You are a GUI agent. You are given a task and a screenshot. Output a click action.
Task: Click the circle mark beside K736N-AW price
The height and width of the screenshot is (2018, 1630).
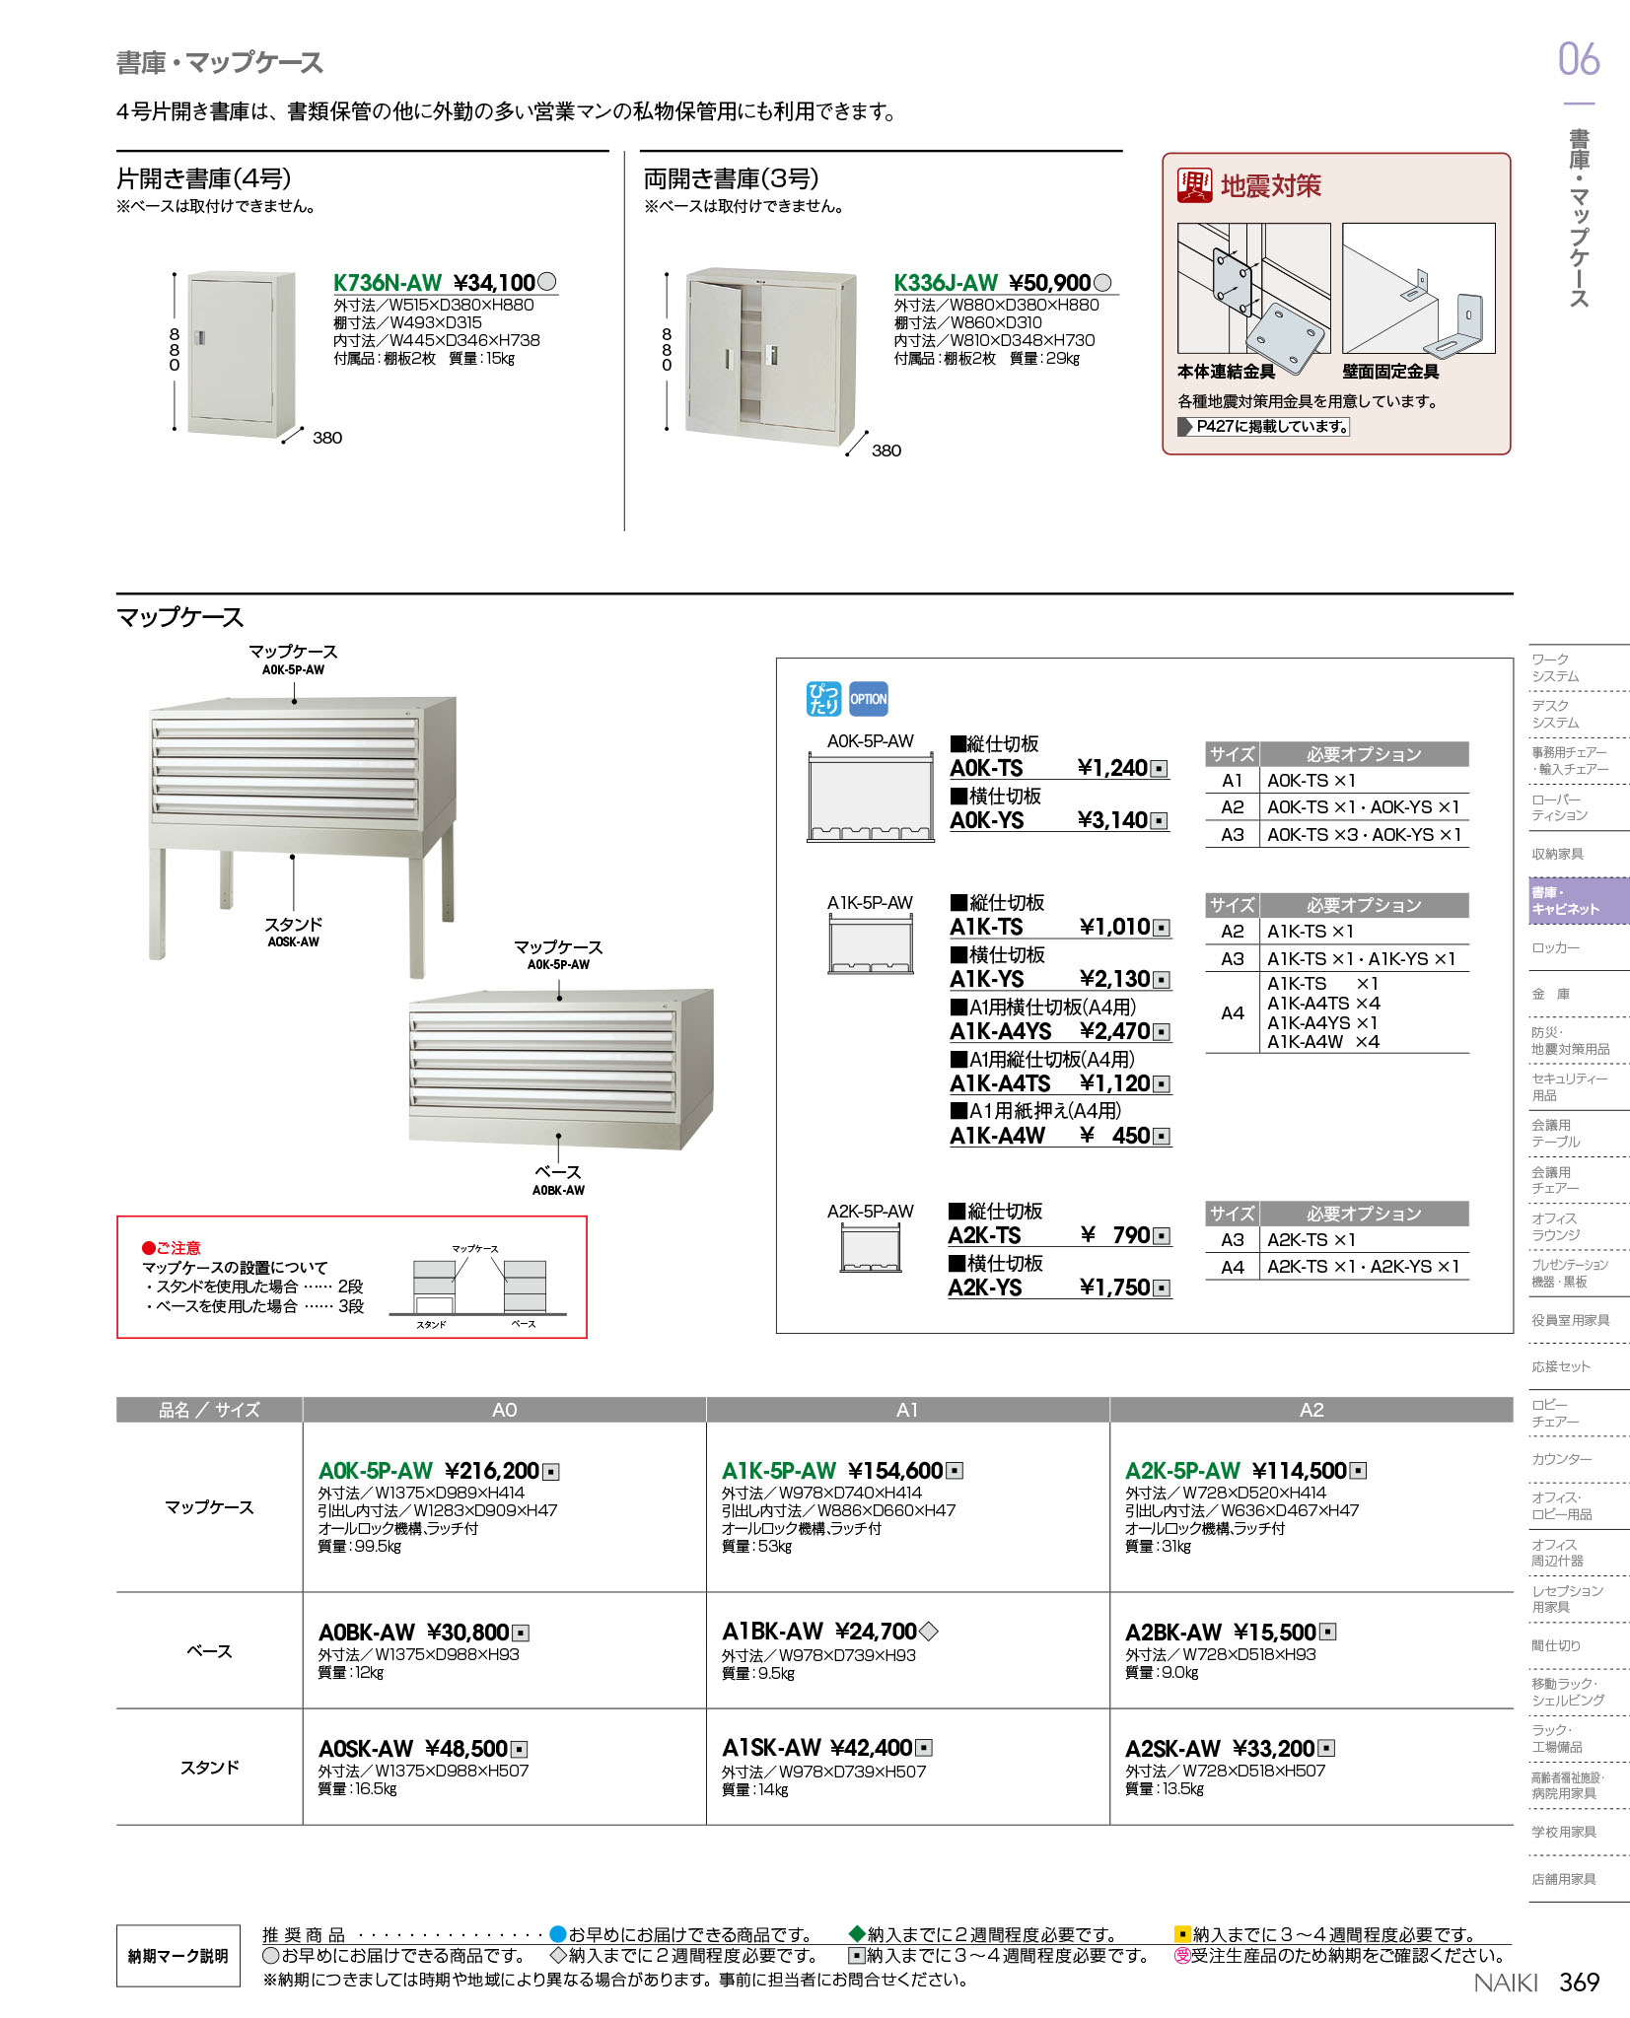(x=548, y=282)
